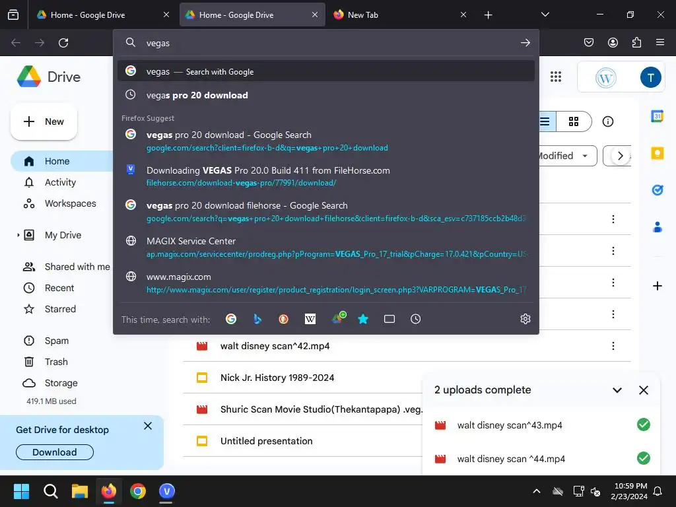Search with Bing engine icon

click(257, 319)
